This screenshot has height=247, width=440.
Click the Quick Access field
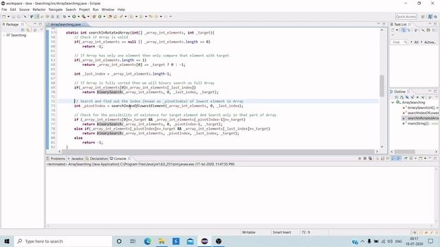click(406, 16)
